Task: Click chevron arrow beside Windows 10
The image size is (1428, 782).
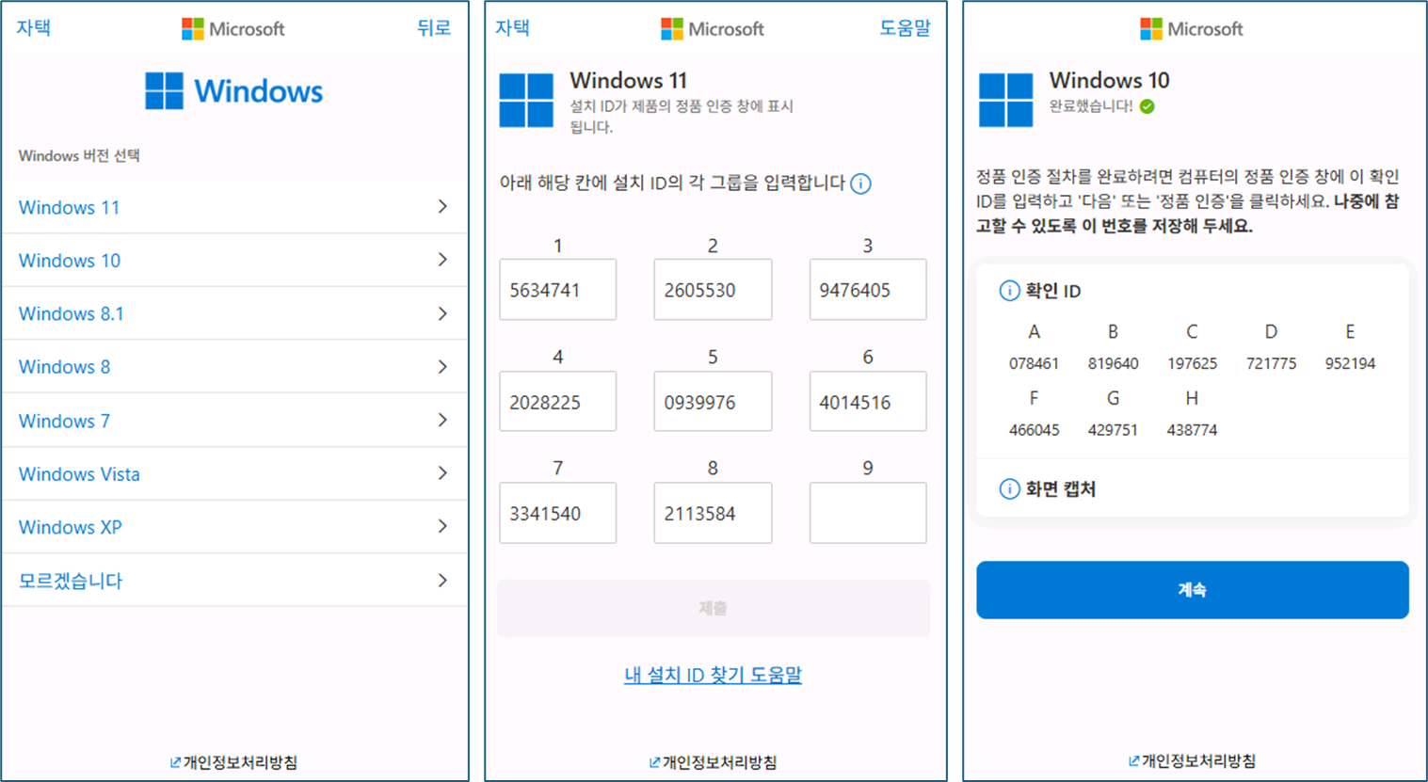Action: (x=442, y=260)
